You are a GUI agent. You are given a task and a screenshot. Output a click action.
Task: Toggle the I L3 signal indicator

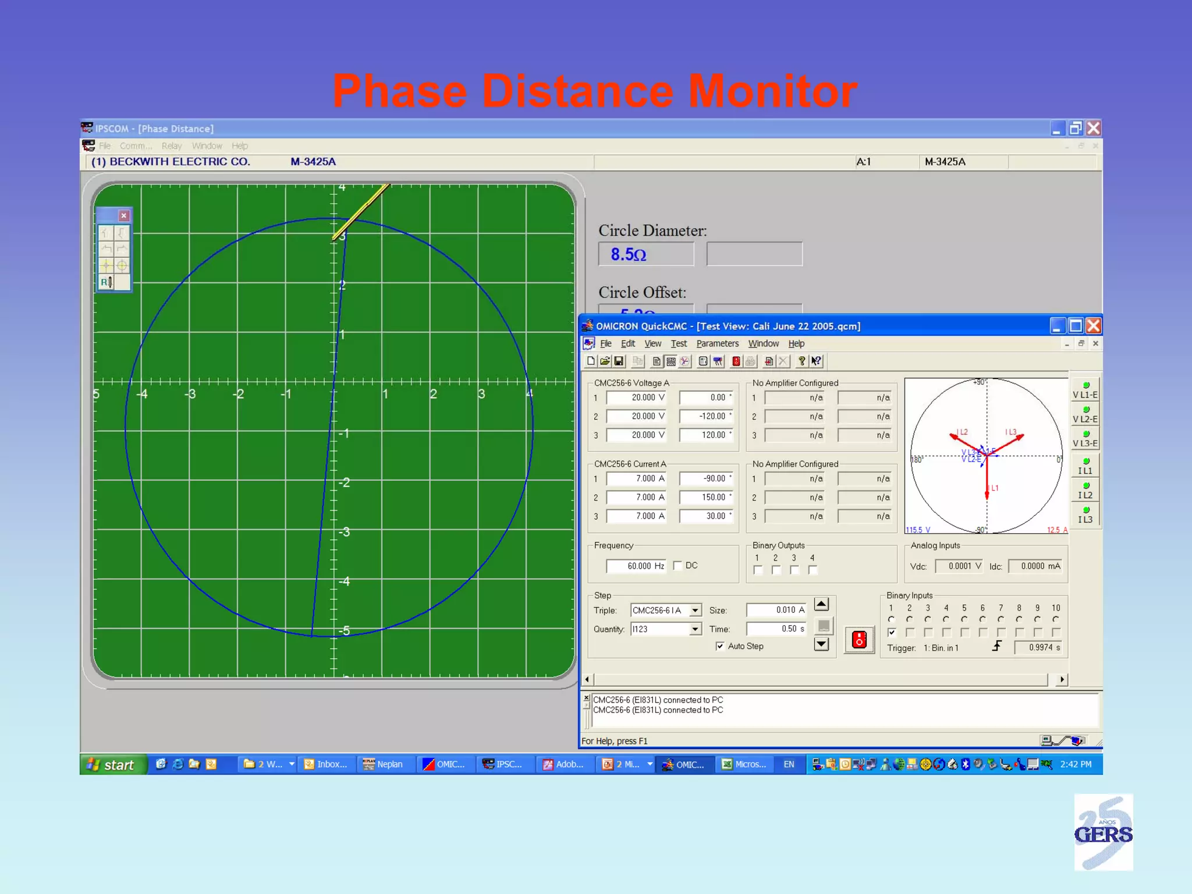pyautogui.click(x=1085, y=515)
